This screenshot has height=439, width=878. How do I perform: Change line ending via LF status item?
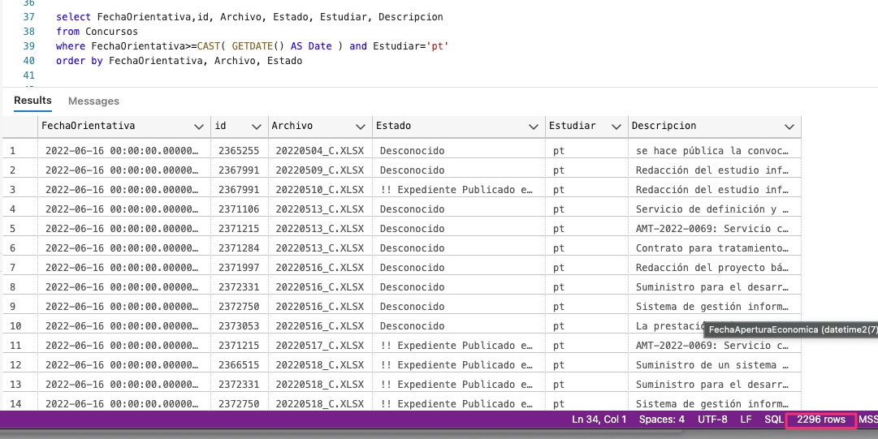[746, 420]
